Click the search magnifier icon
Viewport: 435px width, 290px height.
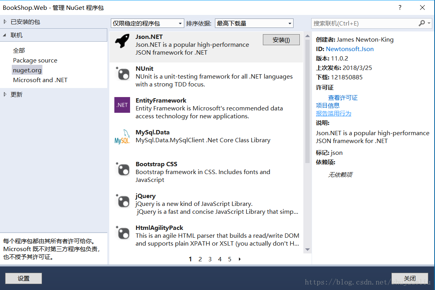pyautogui.click(x=422, y=23)
